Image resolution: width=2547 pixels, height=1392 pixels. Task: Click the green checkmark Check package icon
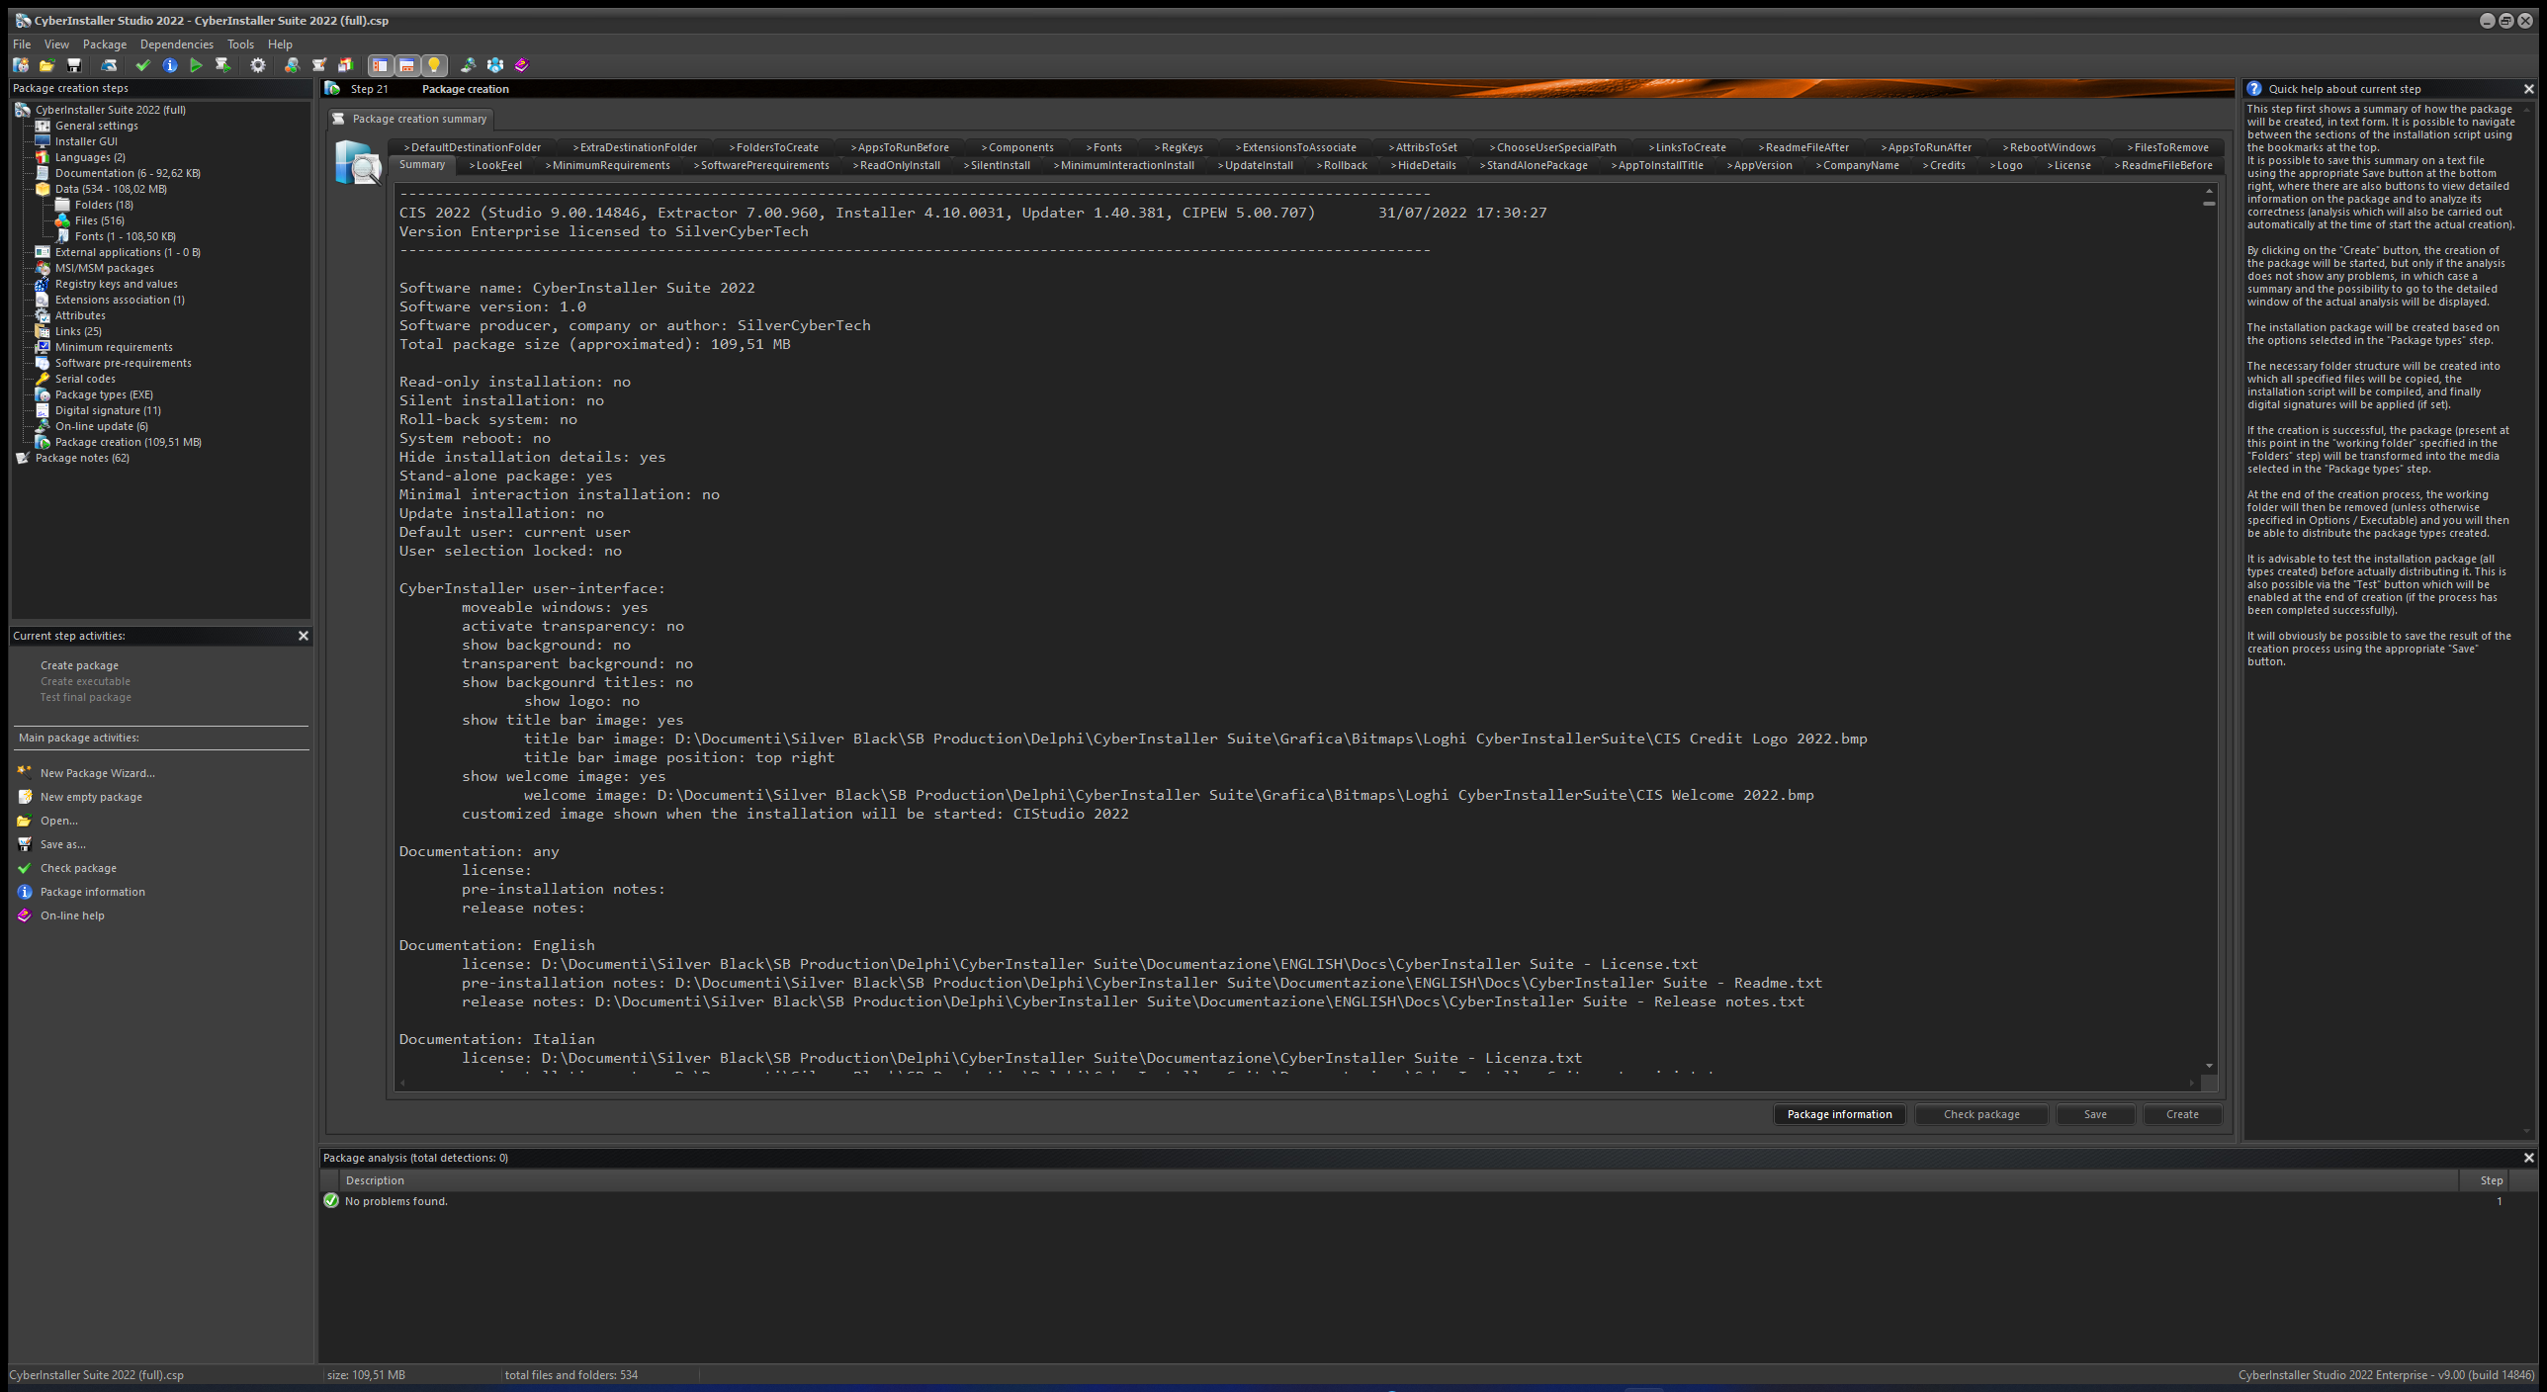142,65
